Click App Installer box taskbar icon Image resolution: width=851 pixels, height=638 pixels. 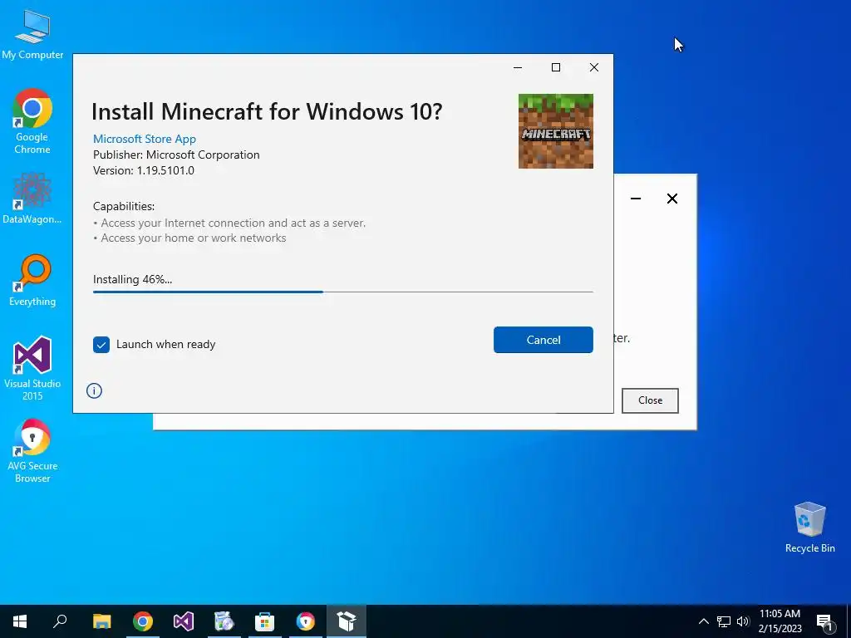click(347, 621)
